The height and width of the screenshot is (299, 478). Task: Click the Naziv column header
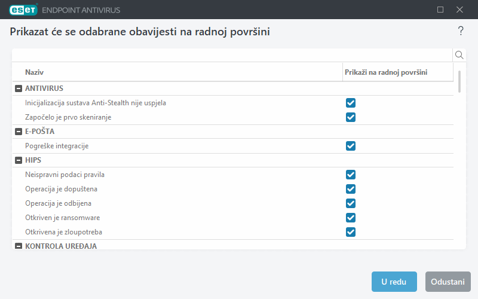click(x=177, y=72)
